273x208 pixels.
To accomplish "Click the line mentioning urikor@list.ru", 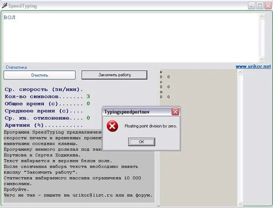I will (x=78, y=195).
